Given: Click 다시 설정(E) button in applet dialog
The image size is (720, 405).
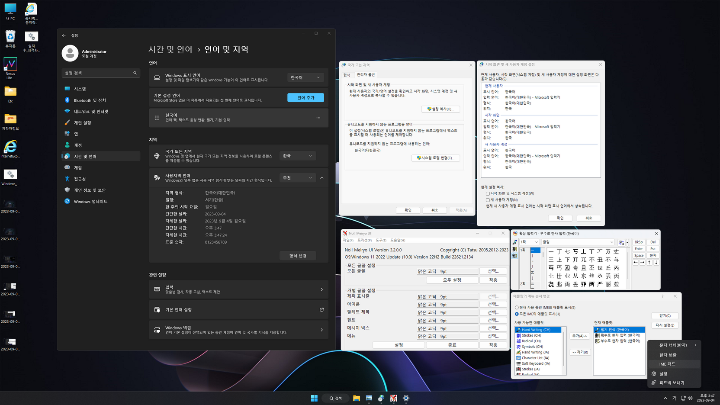Looking at the screenshot, I should (665, 325).
